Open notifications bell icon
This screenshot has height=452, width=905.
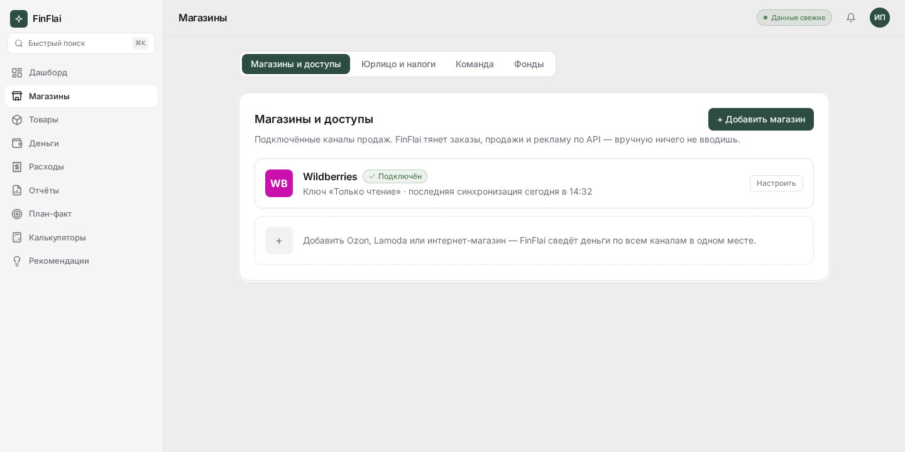click(x=851, y=18)
